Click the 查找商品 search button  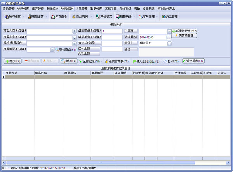pos(66,50)
